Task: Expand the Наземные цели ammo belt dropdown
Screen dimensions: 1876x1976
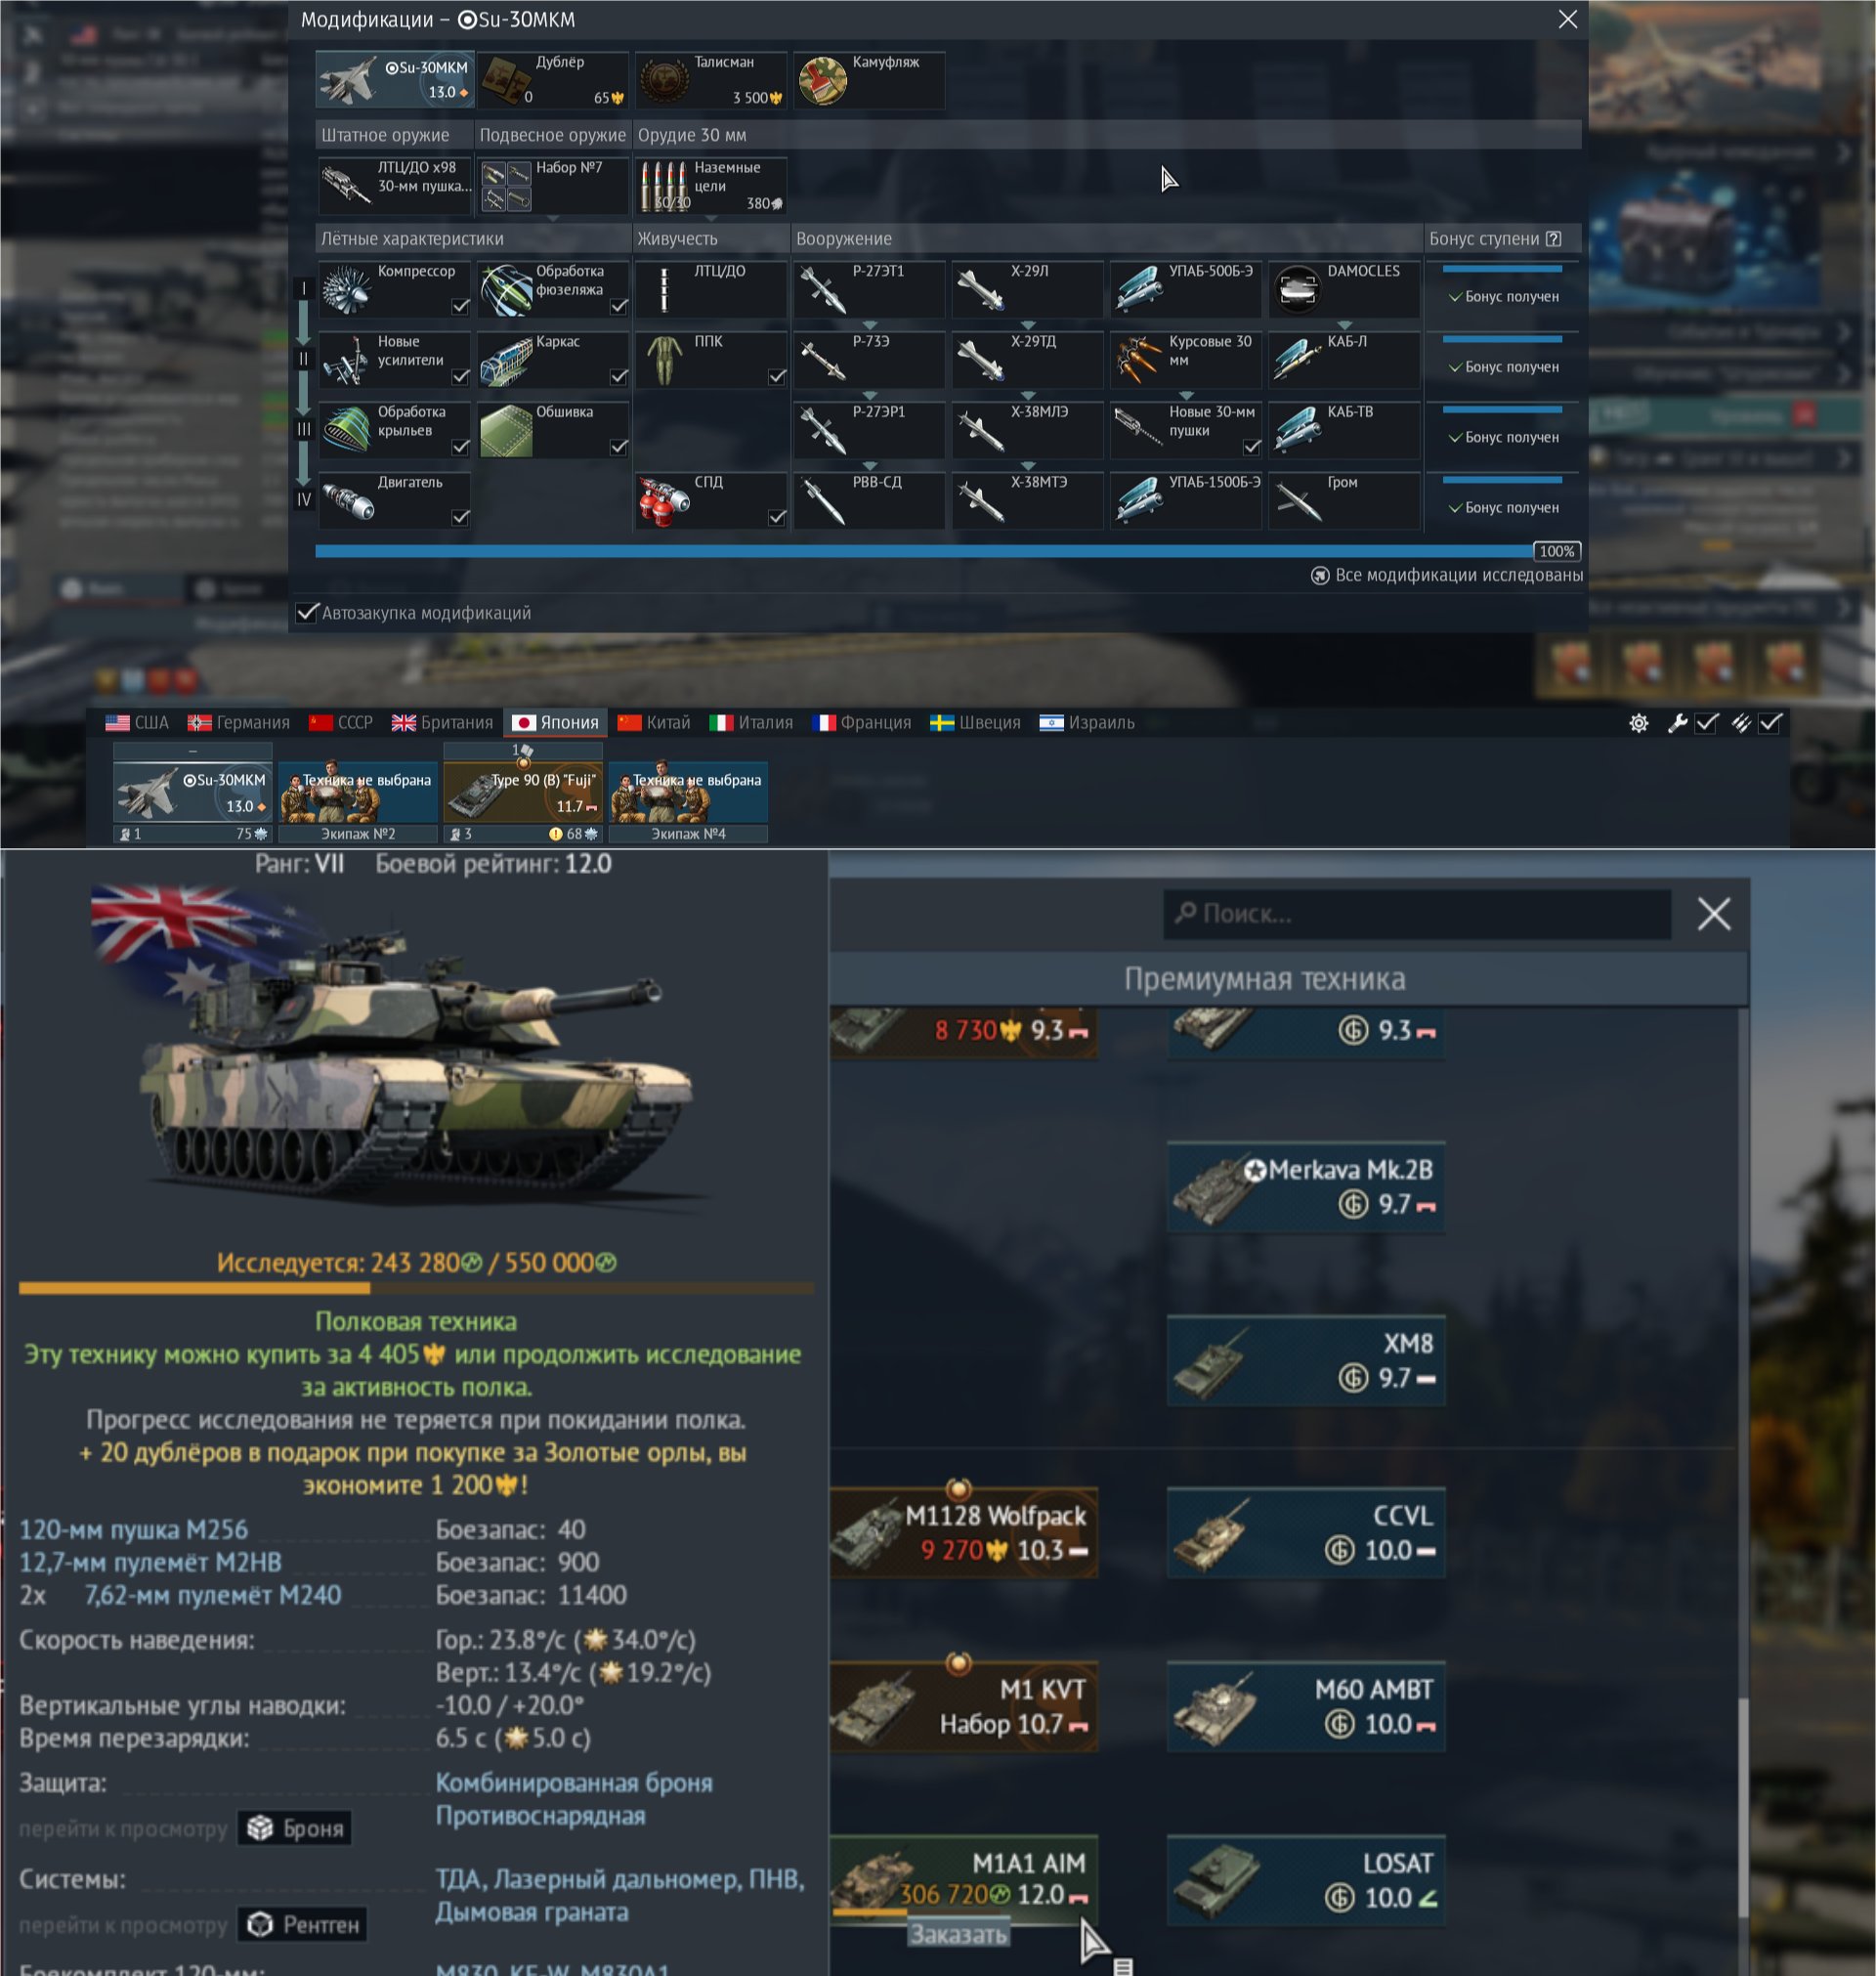Action: 711,186
